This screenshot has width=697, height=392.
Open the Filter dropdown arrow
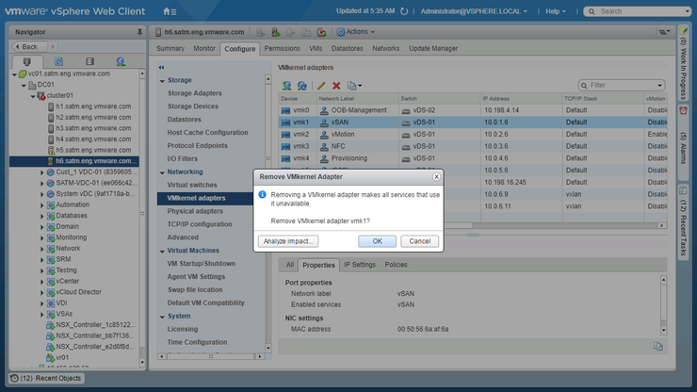click(659, 86)
